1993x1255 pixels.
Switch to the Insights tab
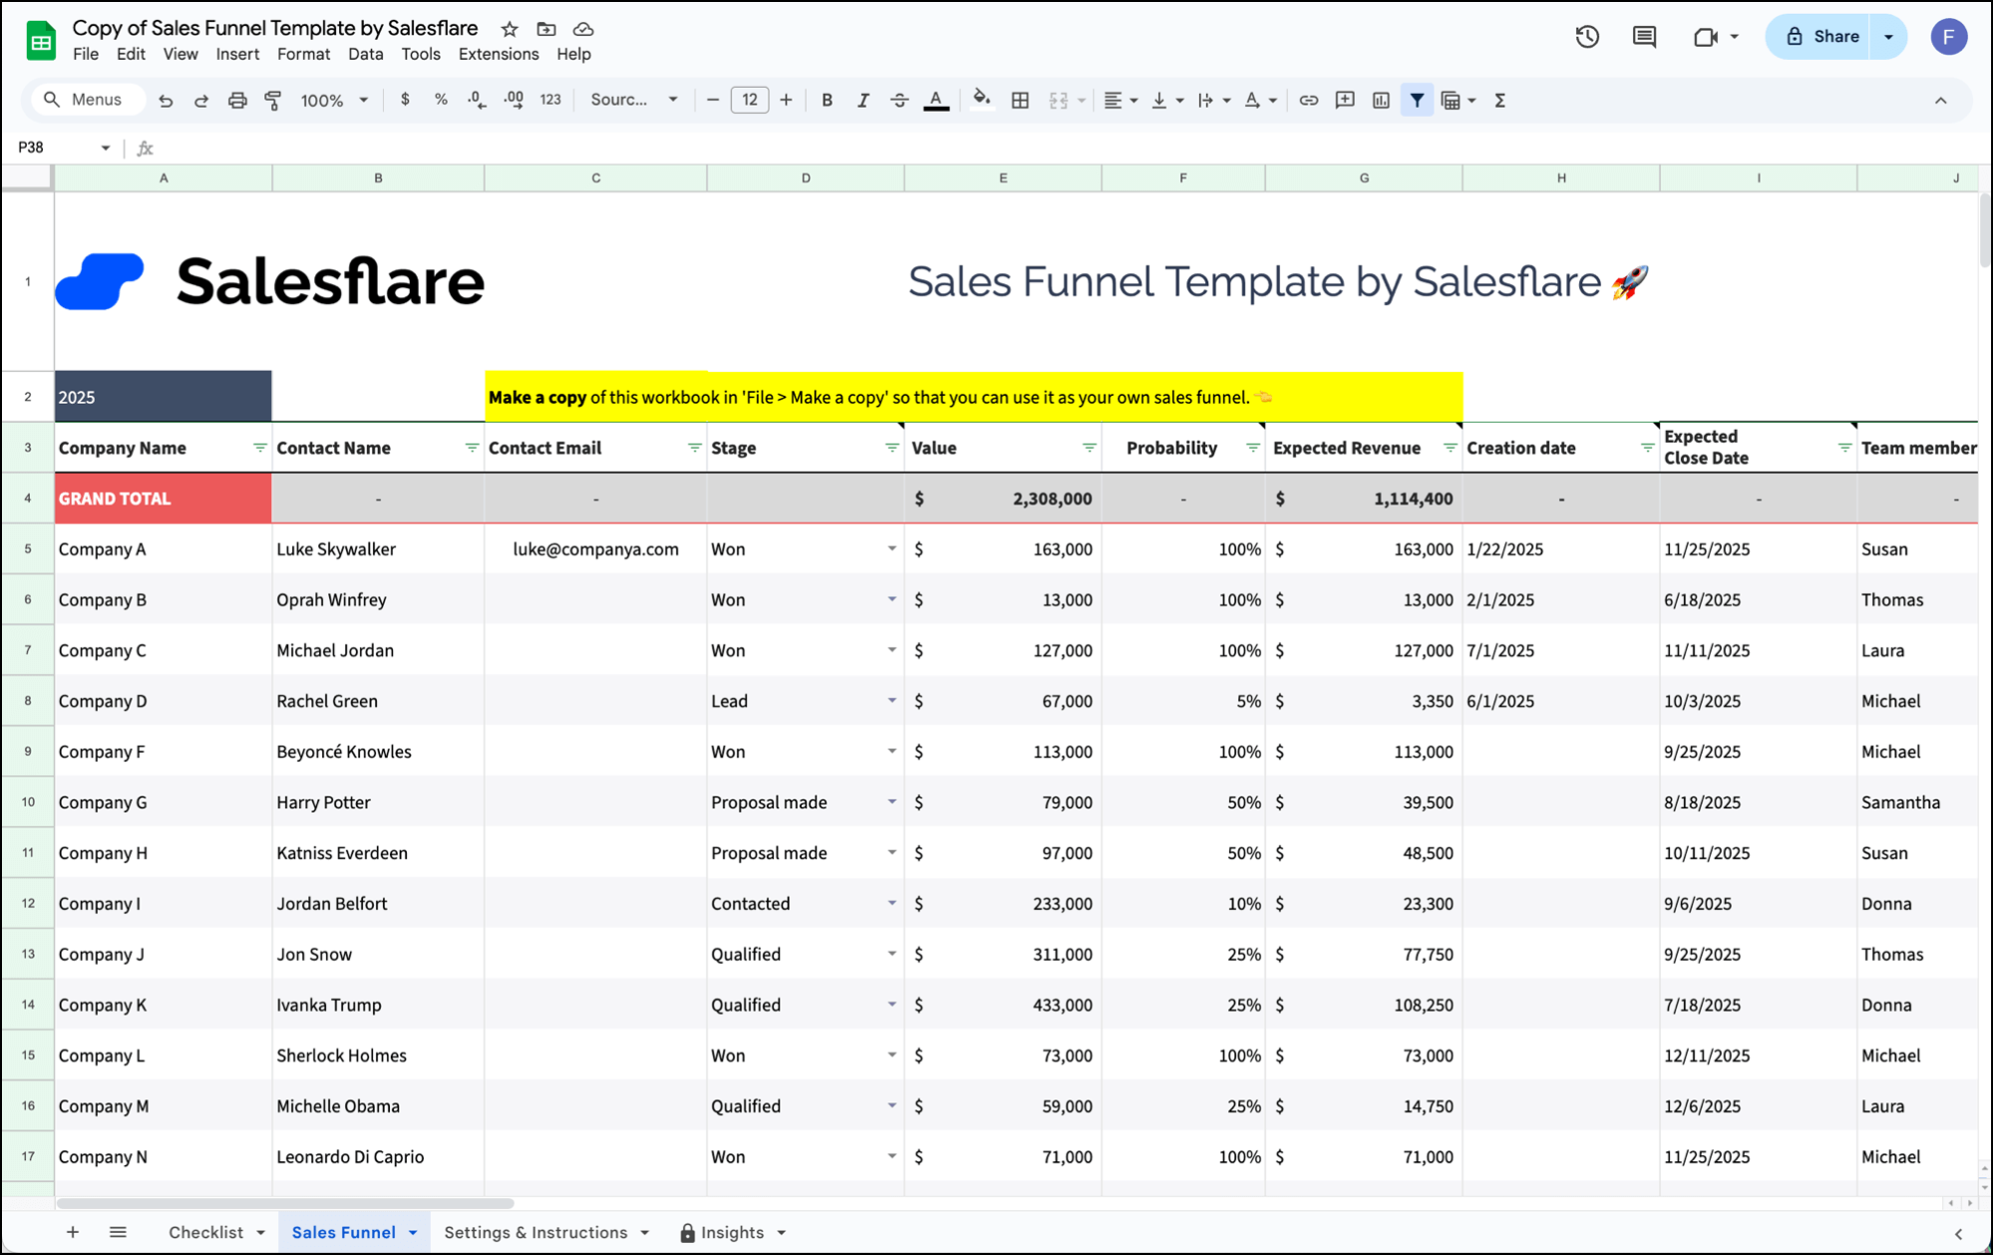coord(732,1232)
